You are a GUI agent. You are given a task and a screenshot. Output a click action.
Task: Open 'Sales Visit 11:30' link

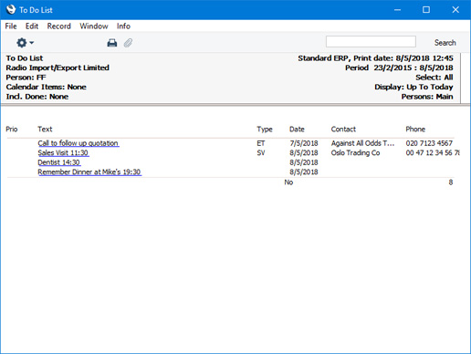coord(63,152)
